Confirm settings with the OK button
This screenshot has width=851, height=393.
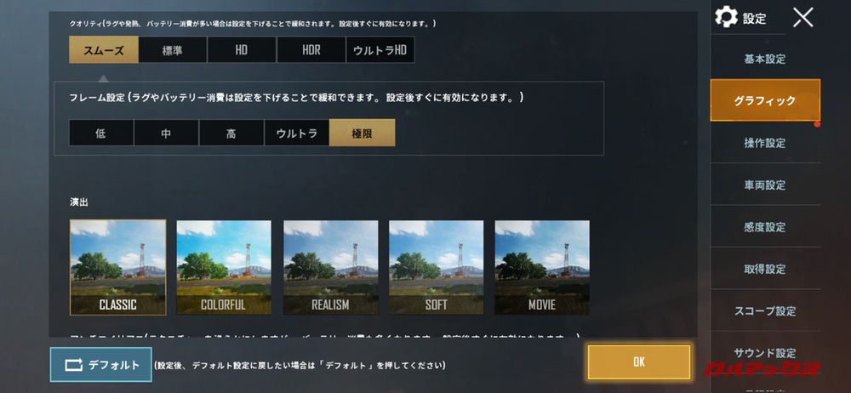(x=639, y=362)
